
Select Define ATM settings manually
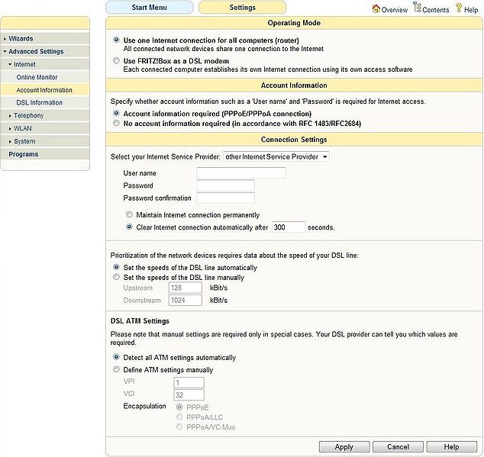pos(116,369)
